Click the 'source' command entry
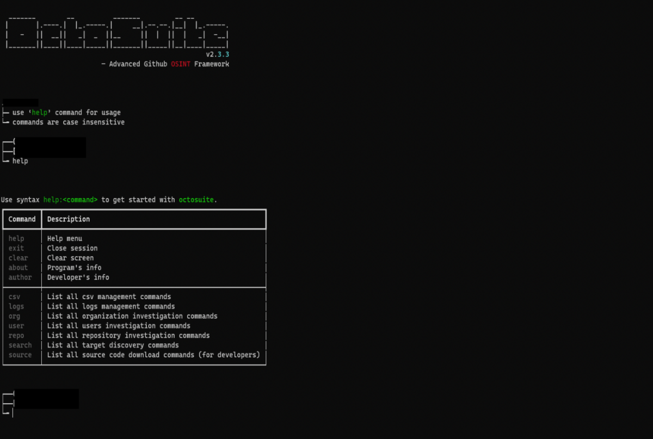Image resolution: width=653 pixels, height=439 pixels. [x=20, y=355]
